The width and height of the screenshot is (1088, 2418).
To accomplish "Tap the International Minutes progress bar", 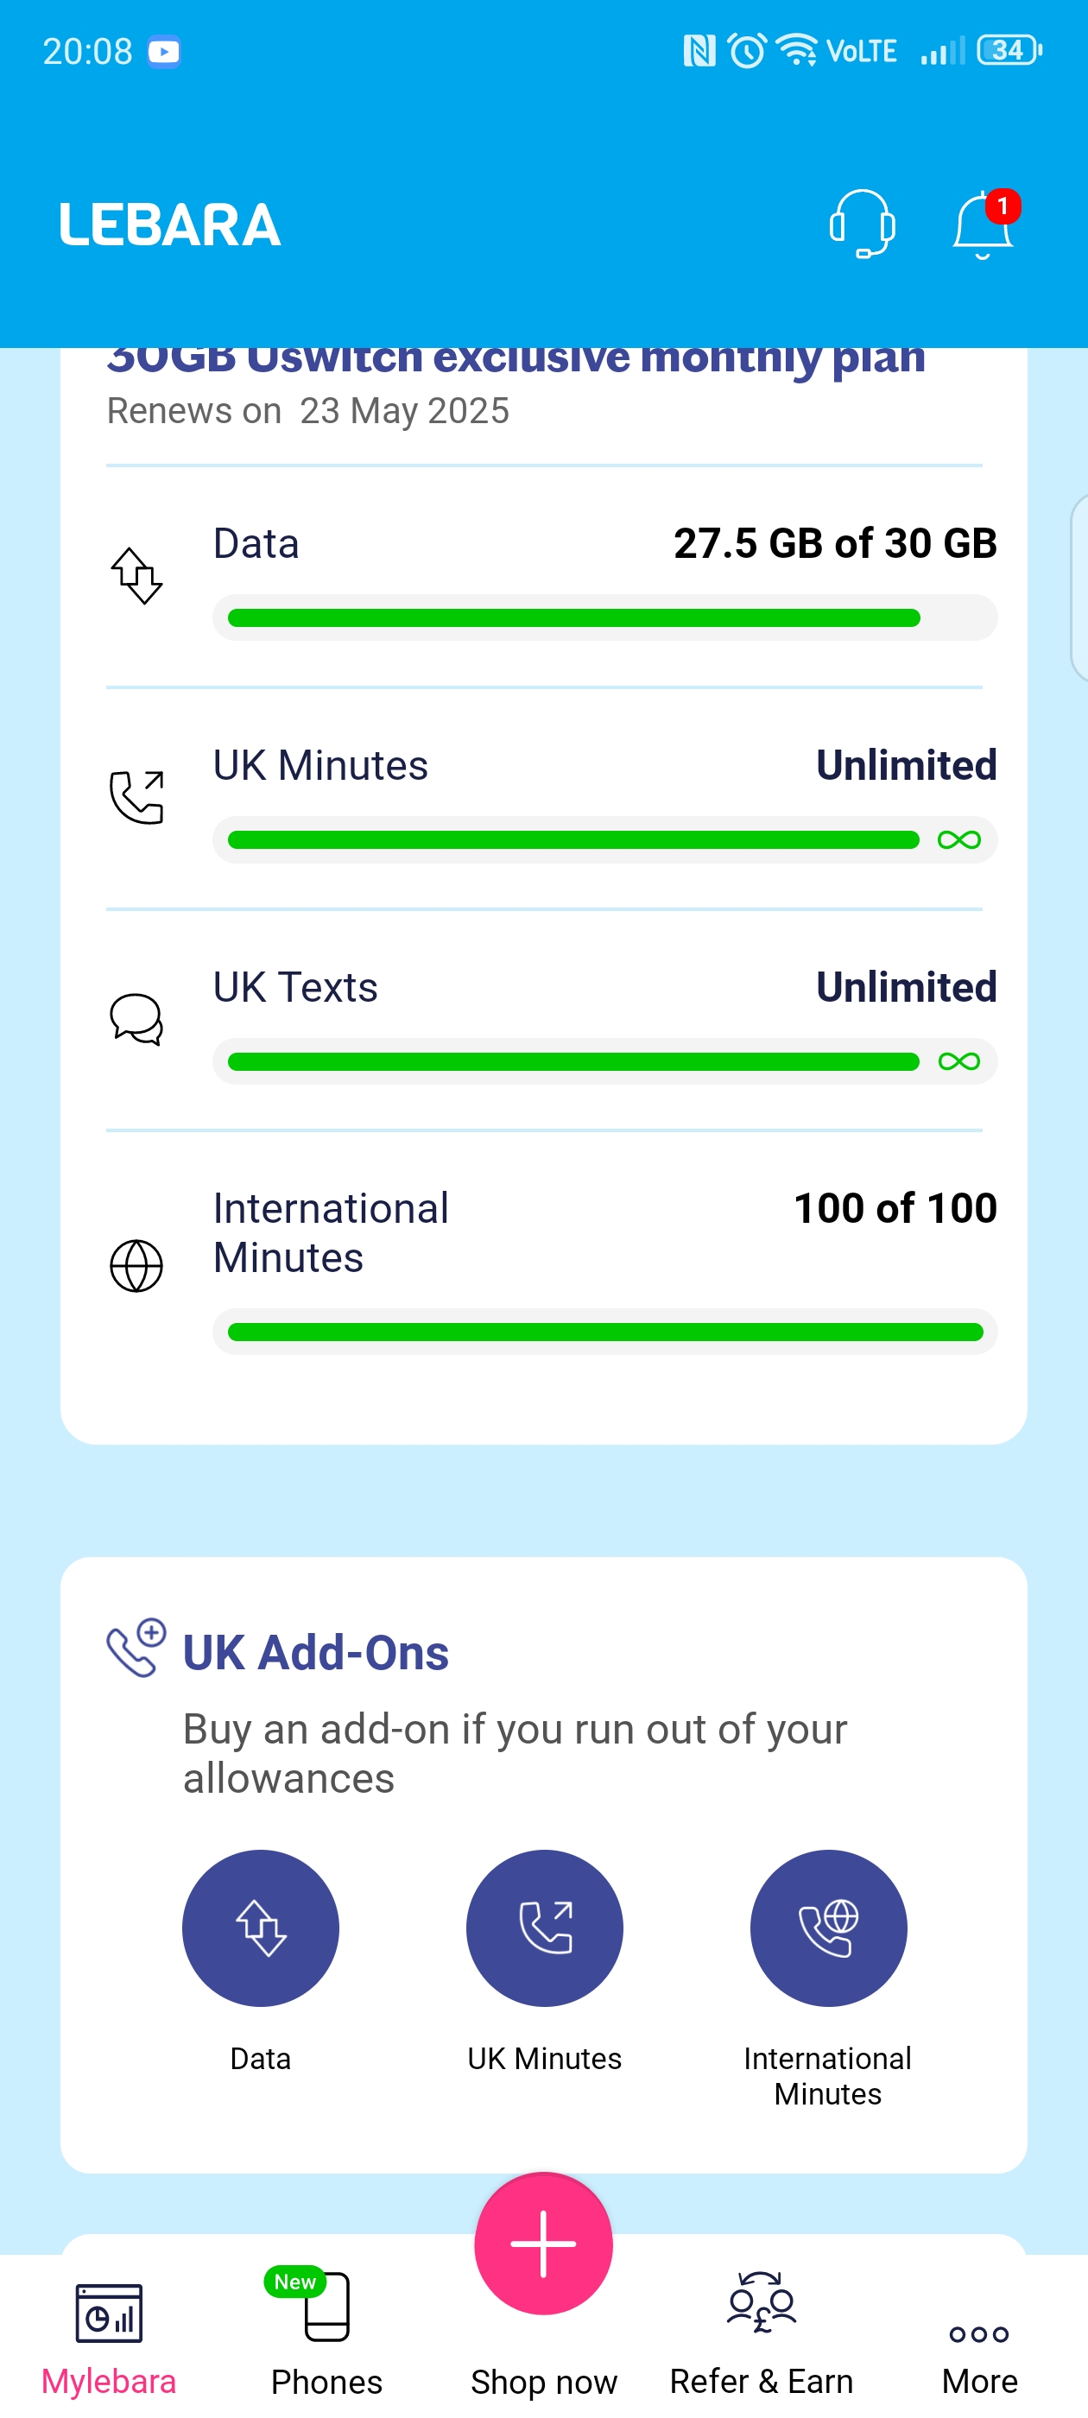I will pyautogui.click(x=604, y=1331).
